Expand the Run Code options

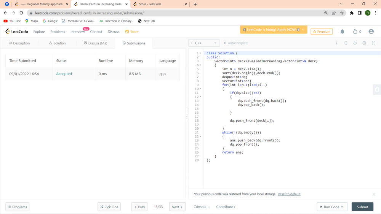(342, 207)
